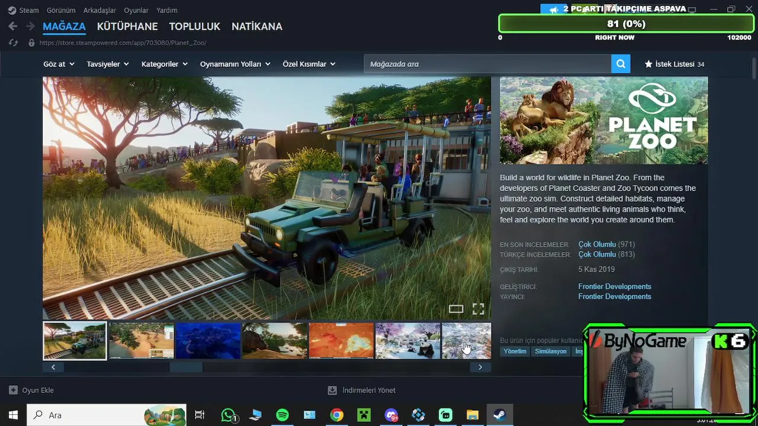Open Task View on the taskbar
The width and height of the screenshot is (758, 426).
coord(200,415)
